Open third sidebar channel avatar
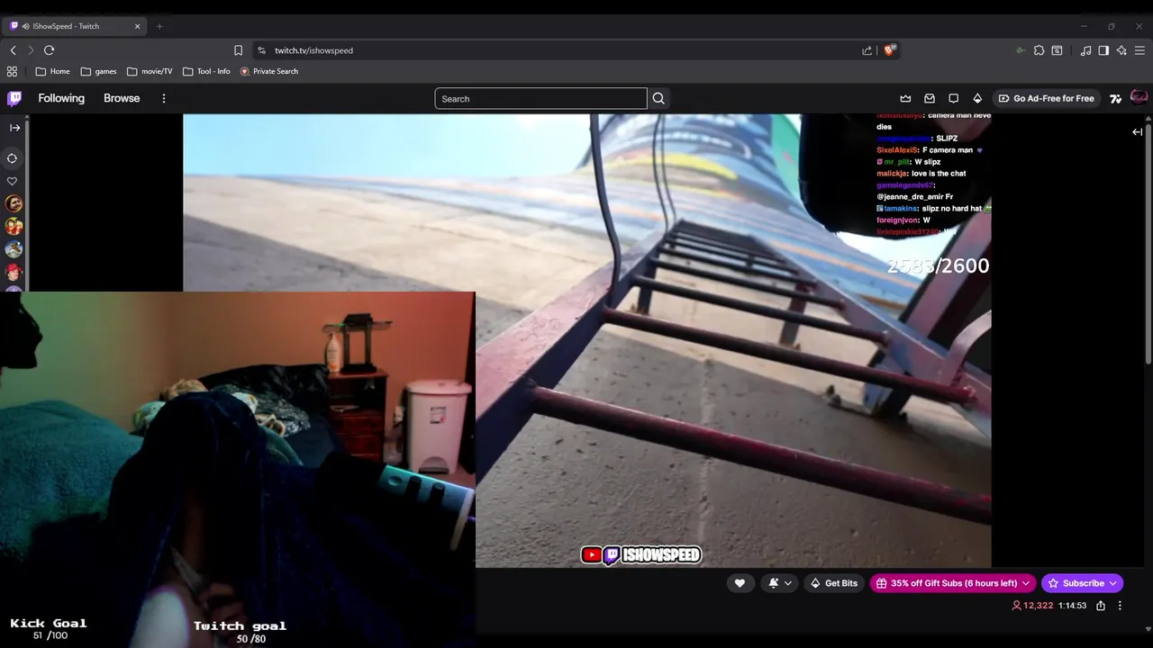Screen dimensions: 1153x648 pyautogui.click(x=14, y=249)
